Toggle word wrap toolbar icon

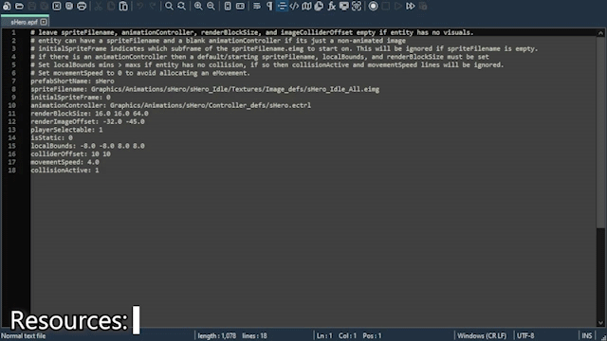[257, 6]
